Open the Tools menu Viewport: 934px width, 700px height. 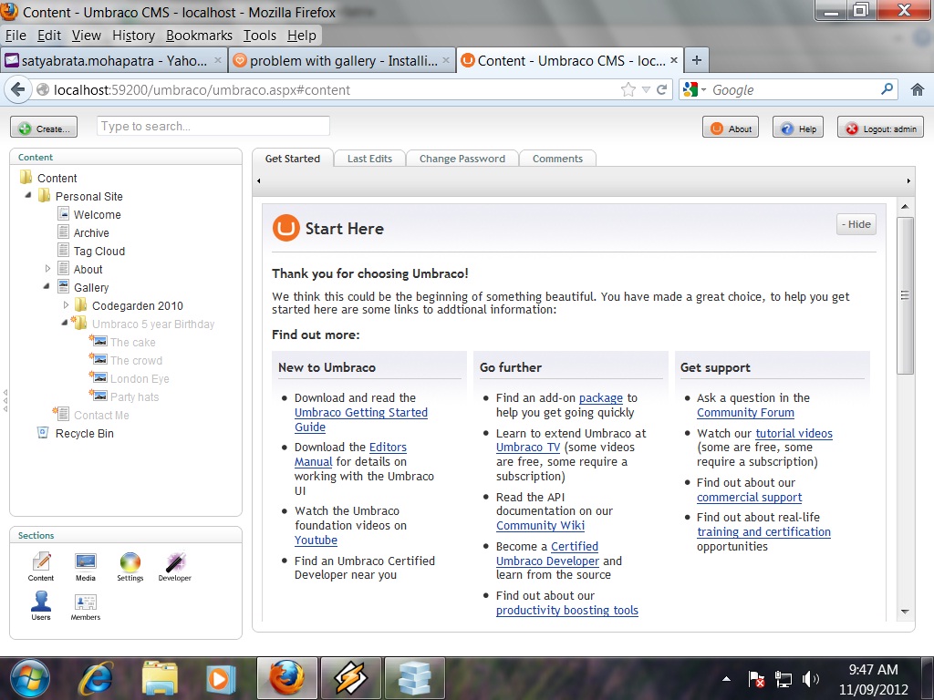(260, 36)
